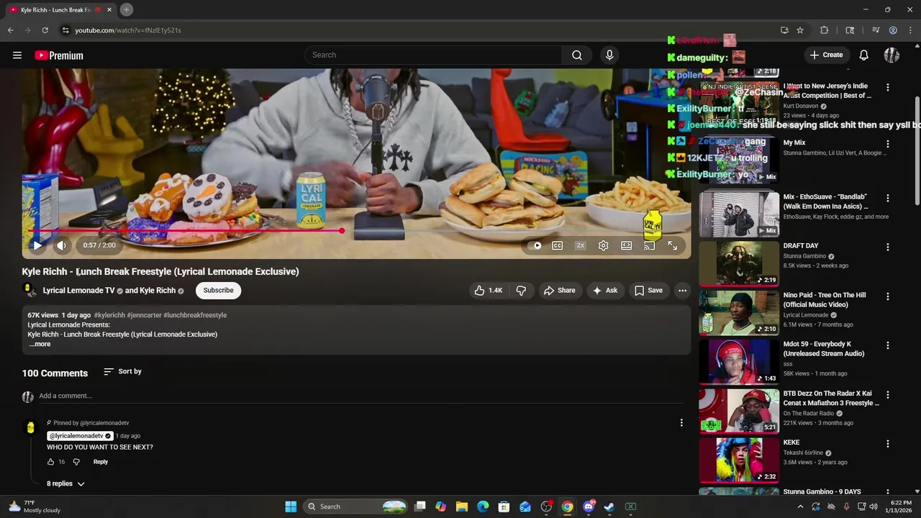The image size is (921, 518).
Task: Share the video
Action: [x=559, y=291]
